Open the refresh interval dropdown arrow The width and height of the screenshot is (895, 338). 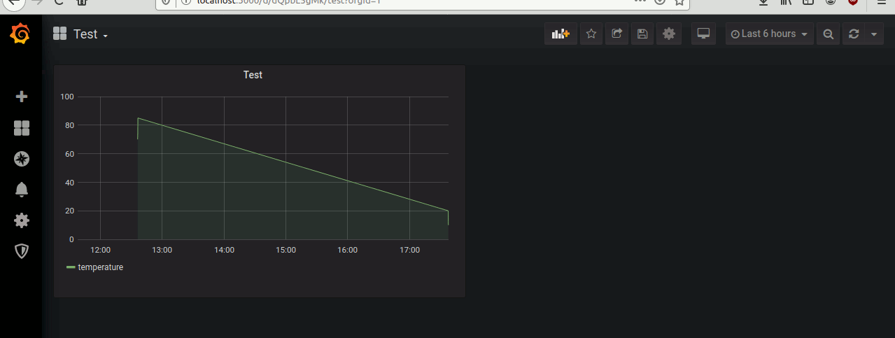(x=873, y=34)
